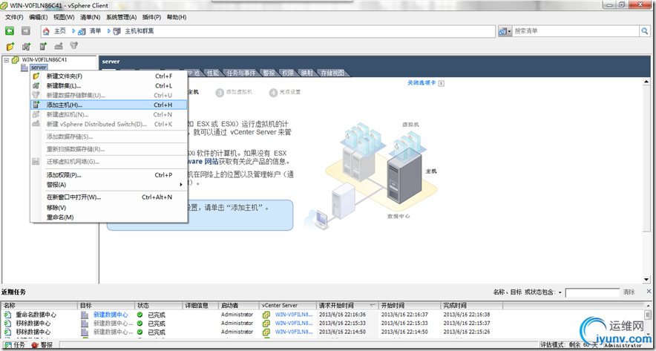
Task: Click the 关闭选项卡 link
Action: pos(422,83)
